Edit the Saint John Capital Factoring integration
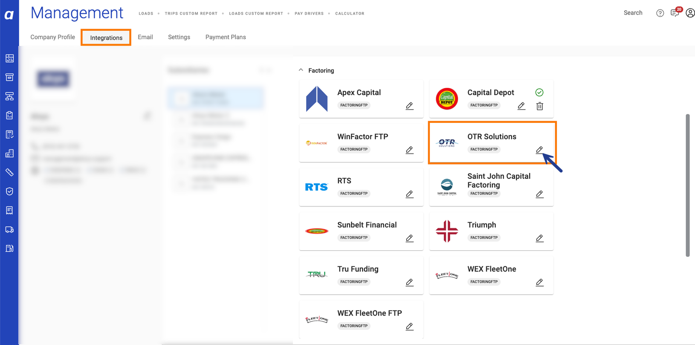 [539, 194]
